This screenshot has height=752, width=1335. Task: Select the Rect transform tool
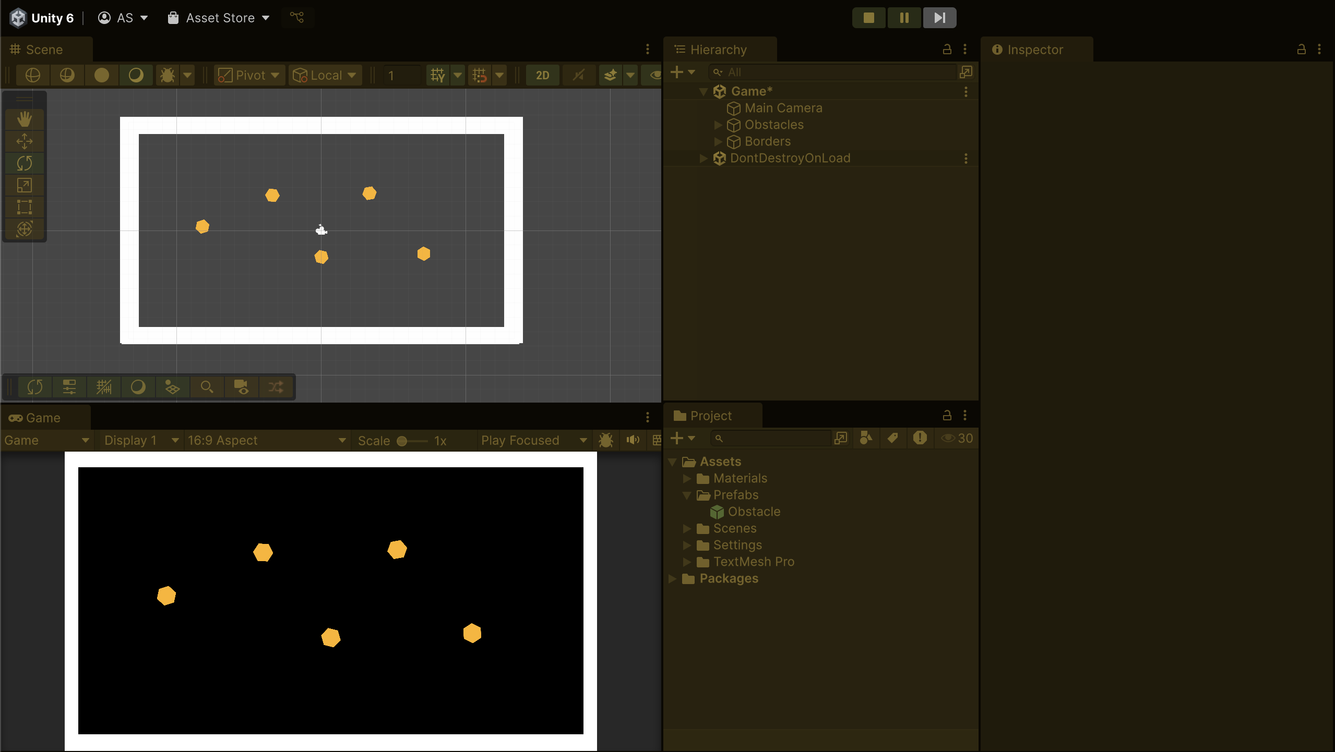[24, 207]
